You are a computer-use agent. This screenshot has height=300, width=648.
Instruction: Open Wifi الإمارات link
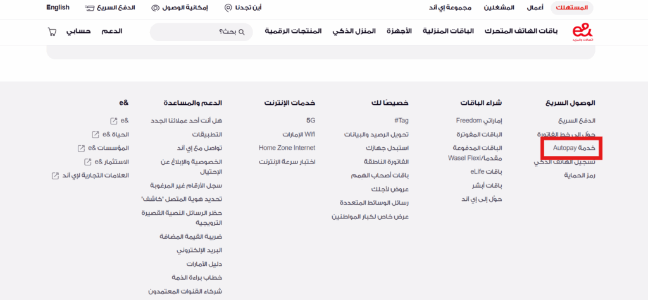(x=299, y=135)
